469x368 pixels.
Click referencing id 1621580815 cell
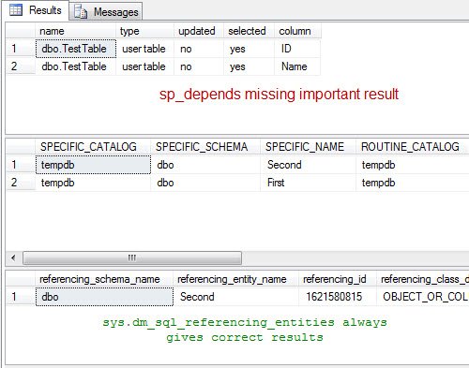coord(338,297)
